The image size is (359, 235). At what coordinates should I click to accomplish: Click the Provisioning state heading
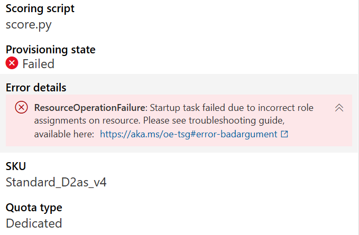[x=51, y=50]
